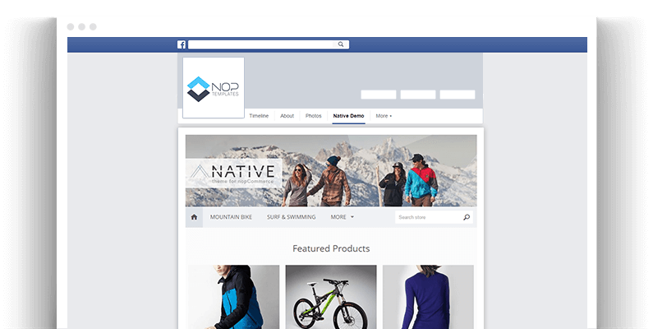Click the Native theme logo on banner
Image resolution: width=653 pixels, height=329 pixels.
[233, 174]
